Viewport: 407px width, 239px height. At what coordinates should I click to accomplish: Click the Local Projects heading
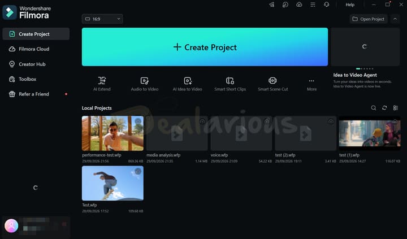coord(97,108)
